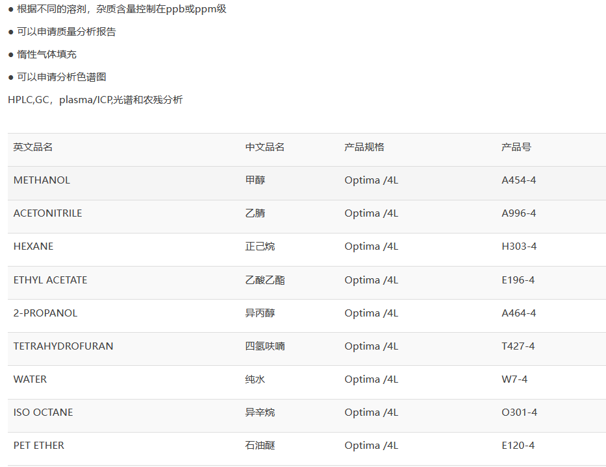Click the bullet text 可以申请质量分析报告

66,32
